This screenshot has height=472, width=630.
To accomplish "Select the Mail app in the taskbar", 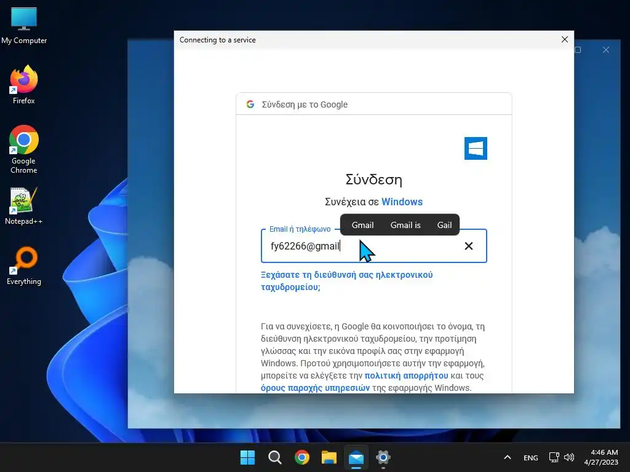I will (356, 457).
